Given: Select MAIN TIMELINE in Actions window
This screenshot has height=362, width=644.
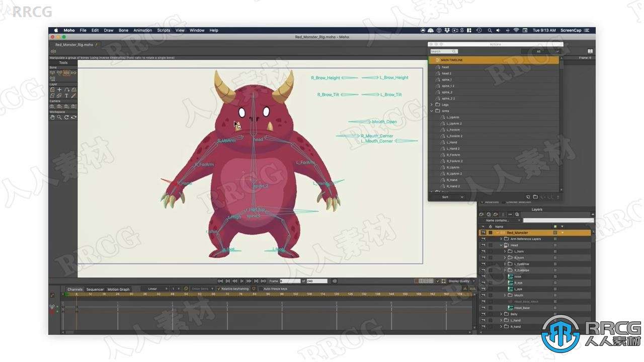Looking at the screenshot, I should tap(494, 60).
